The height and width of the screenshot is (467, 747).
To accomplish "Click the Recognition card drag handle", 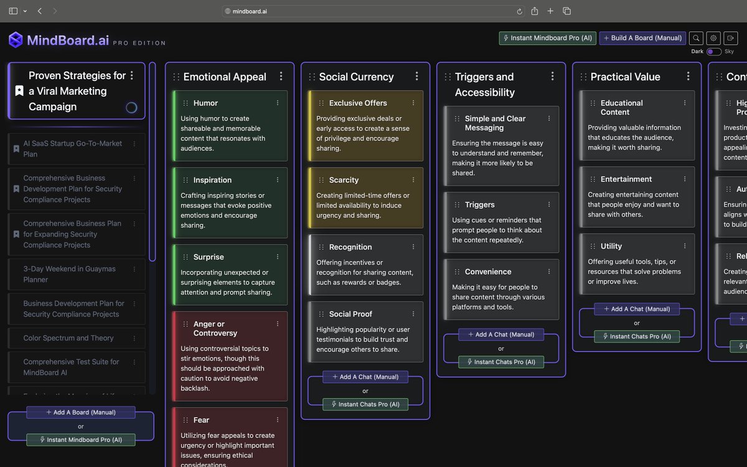I will point(321,248).
